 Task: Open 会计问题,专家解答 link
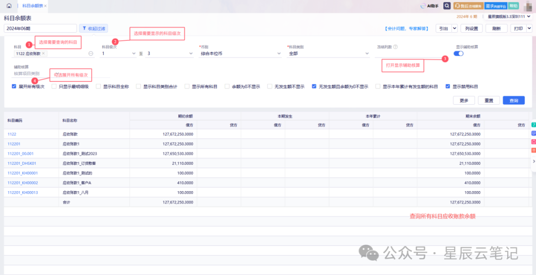pos(407,29)
